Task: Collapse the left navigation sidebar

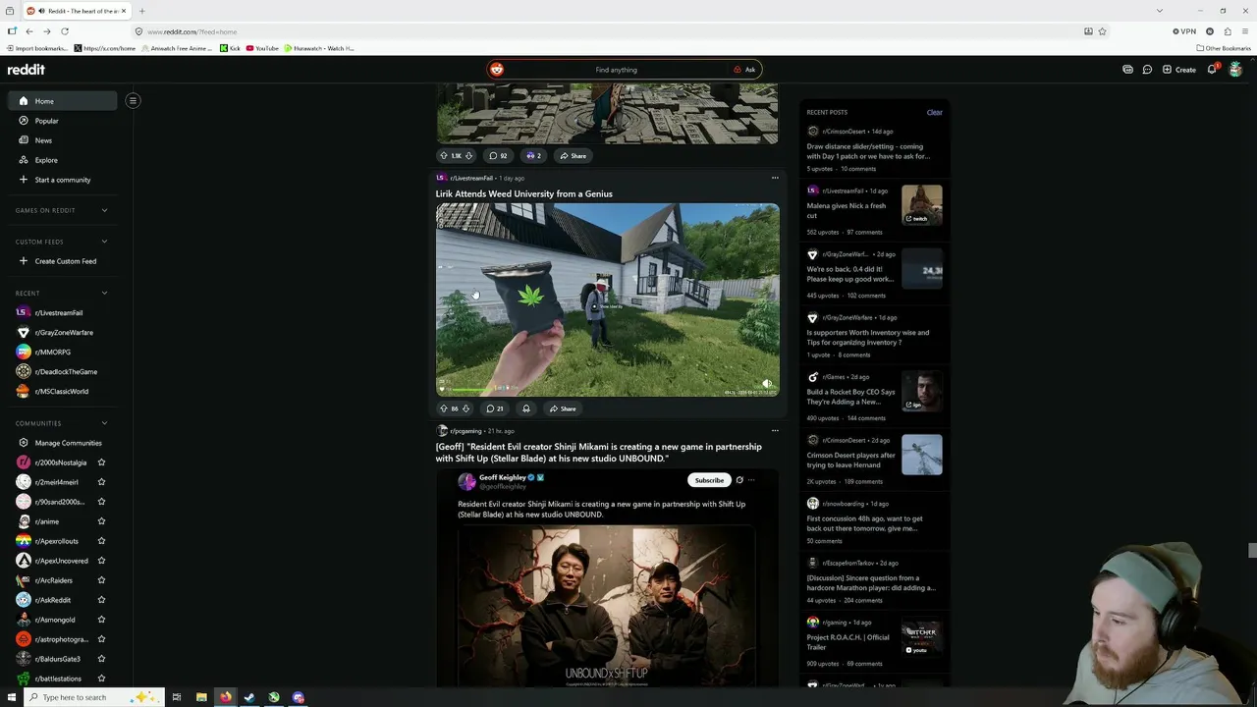Action: (133, 100)
